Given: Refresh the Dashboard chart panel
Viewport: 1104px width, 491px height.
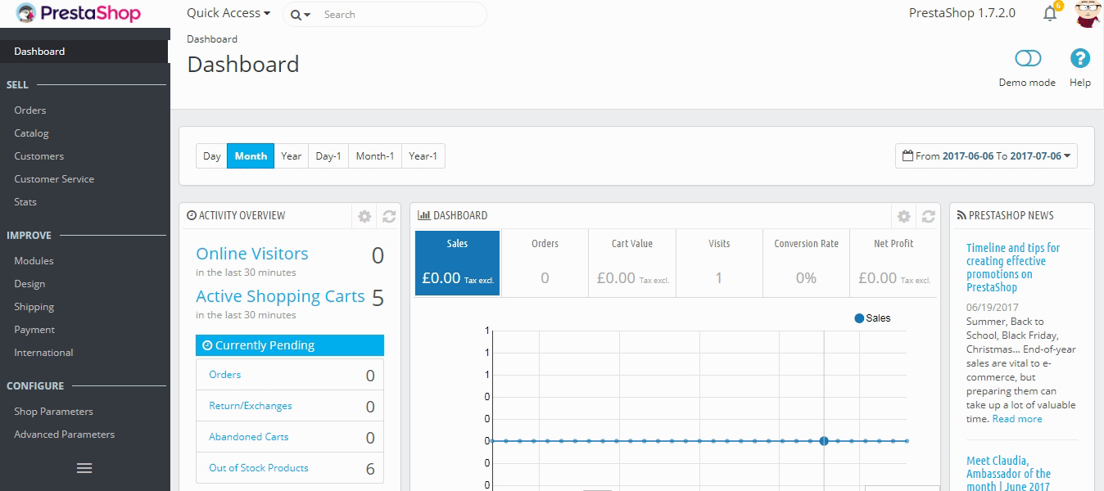Looking at the screenshot, I should pyautogui.click(x=928, y=216).
